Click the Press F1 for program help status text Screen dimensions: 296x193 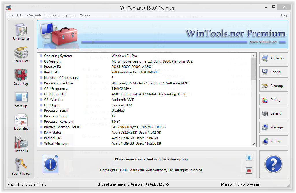27,184
